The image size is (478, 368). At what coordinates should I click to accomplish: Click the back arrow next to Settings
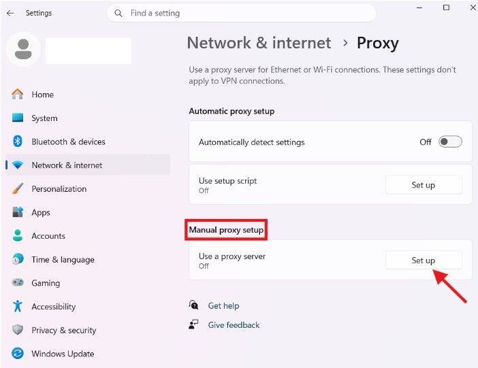(x=10, y=13)
